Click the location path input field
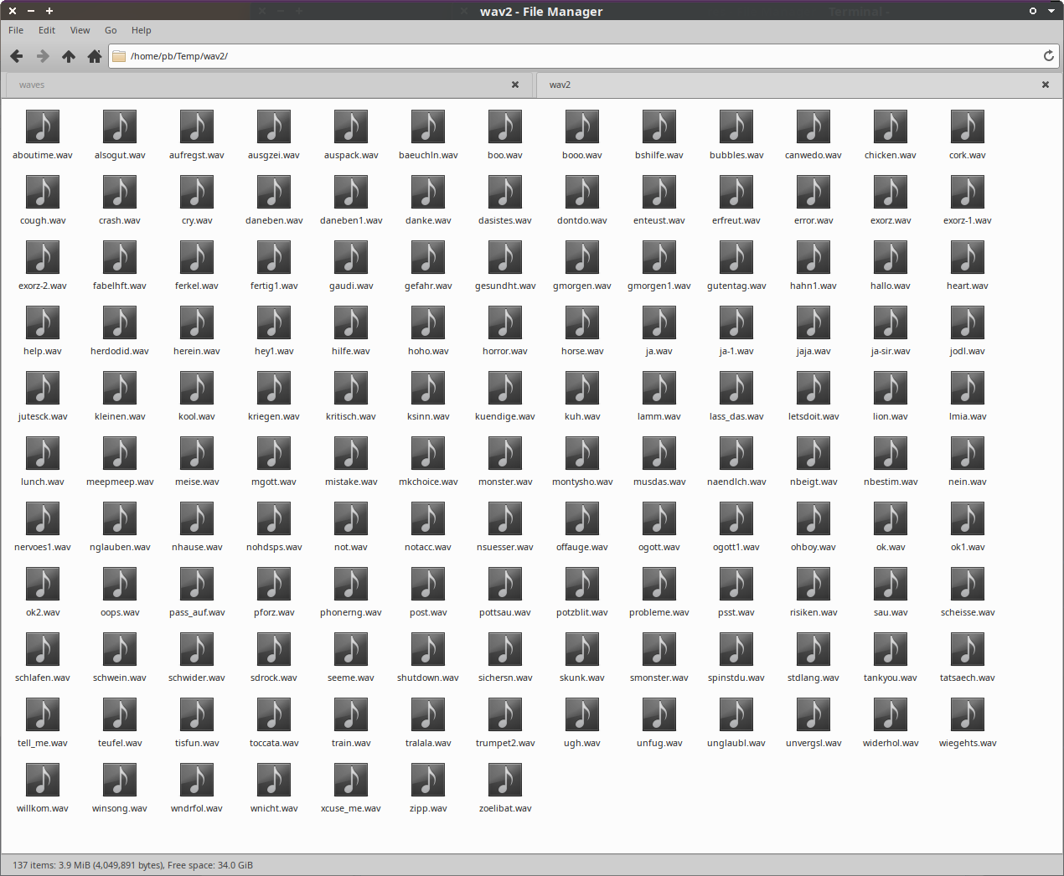 [578, 56]
